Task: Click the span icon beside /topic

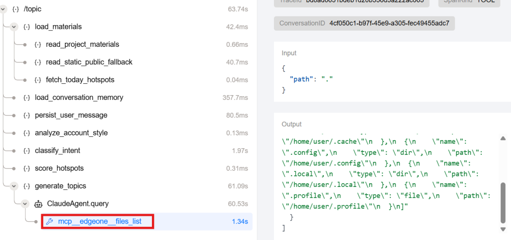Action: [15, 9]
